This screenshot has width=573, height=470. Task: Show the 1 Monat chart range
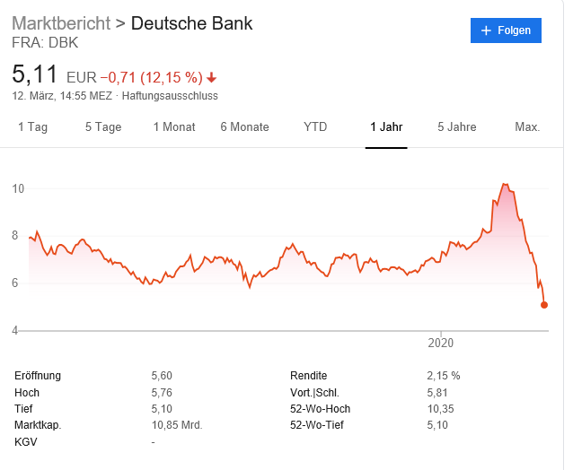point(174,127)
